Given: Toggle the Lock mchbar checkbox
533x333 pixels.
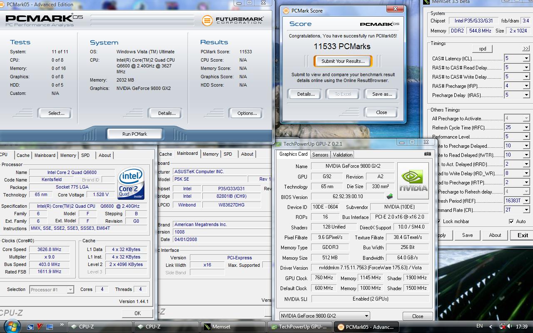Looking at the screenshot, I should coord(438,221).
